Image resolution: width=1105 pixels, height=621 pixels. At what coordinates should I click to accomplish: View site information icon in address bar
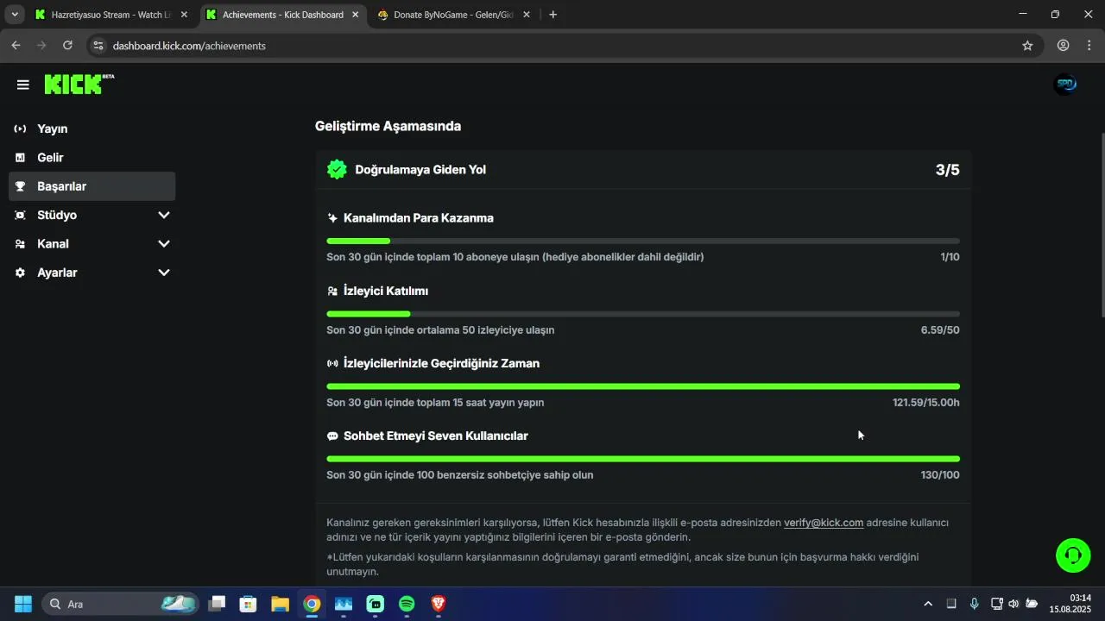[x=98, y=46]
